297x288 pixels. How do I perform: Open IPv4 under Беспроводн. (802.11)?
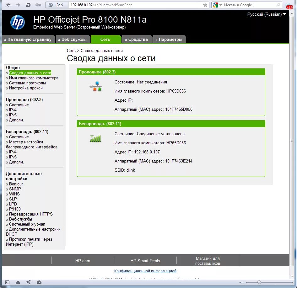(13, 152)
